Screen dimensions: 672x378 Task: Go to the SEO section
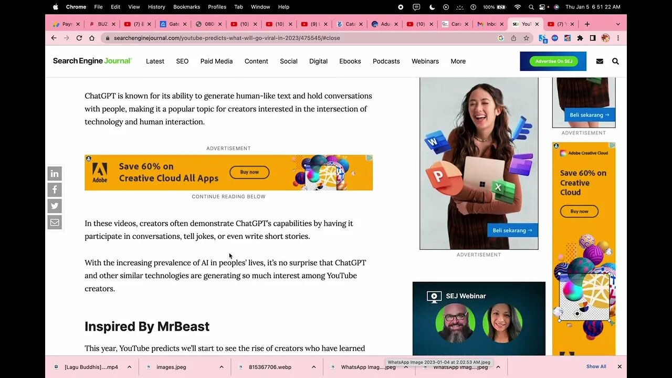182,61
